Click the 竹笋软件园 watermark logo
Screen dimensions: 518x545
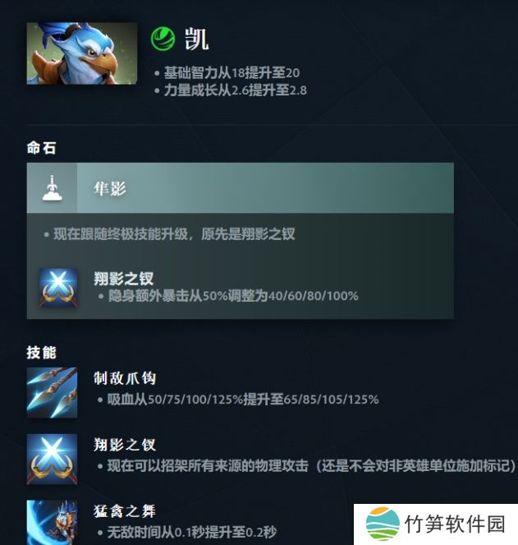[436, 524]
